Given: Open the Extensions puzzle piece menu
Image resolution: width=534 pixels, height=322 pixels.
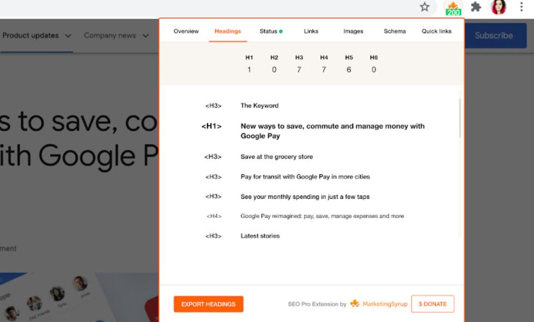Looking at the screenshot, I should coord(476,7).
